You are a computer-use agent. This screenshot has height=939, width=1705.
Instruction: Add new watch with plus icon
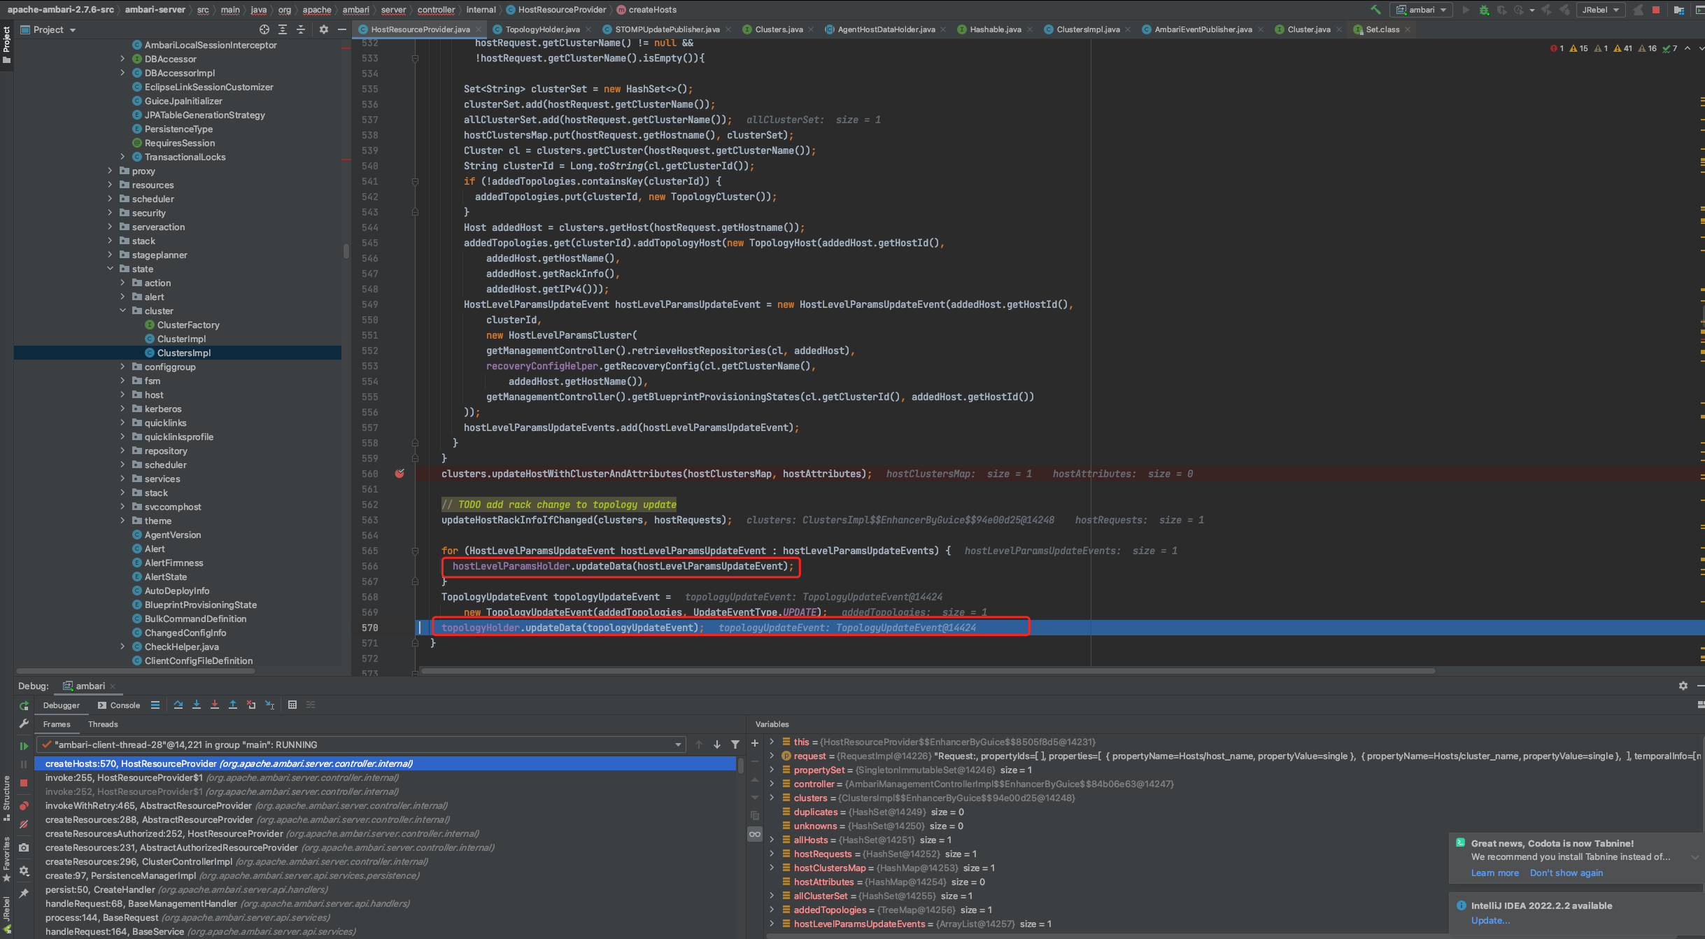point(755,743)
